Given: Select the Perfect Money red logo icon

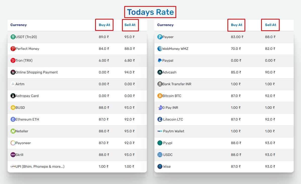Looking at the screenshot, I should point(13,49).
